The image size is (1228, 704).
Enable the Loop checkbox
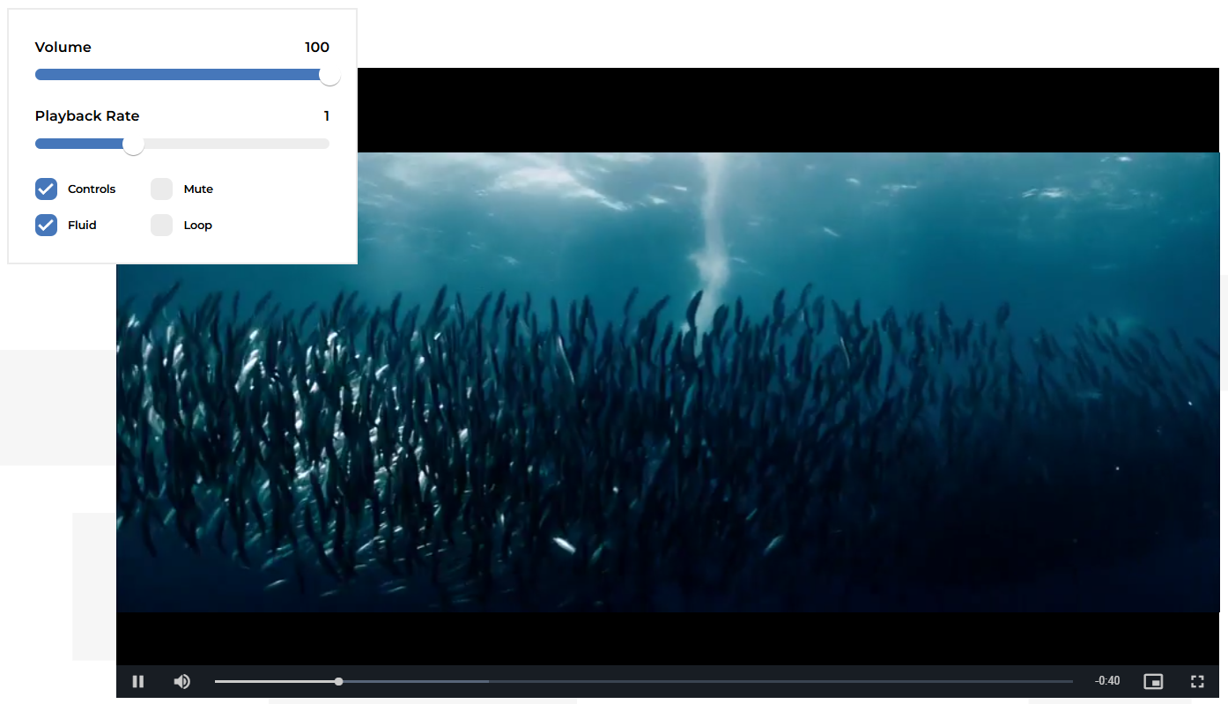[x=161, y=225]
